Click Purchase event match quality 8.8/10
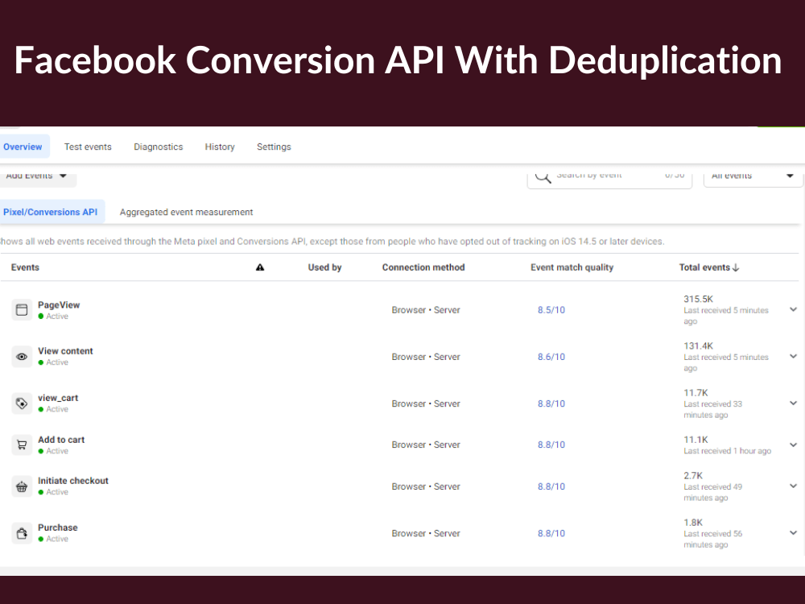This screenshot has height=604, width=805. (551, 532)
